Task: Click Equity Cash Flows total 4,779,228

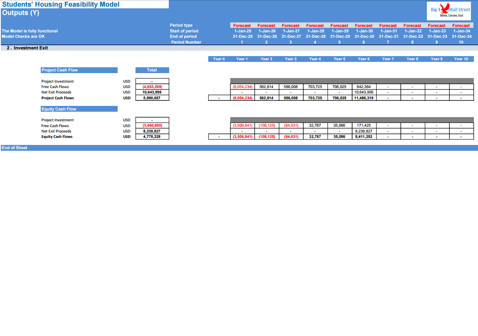Action: tap(152, 137)
